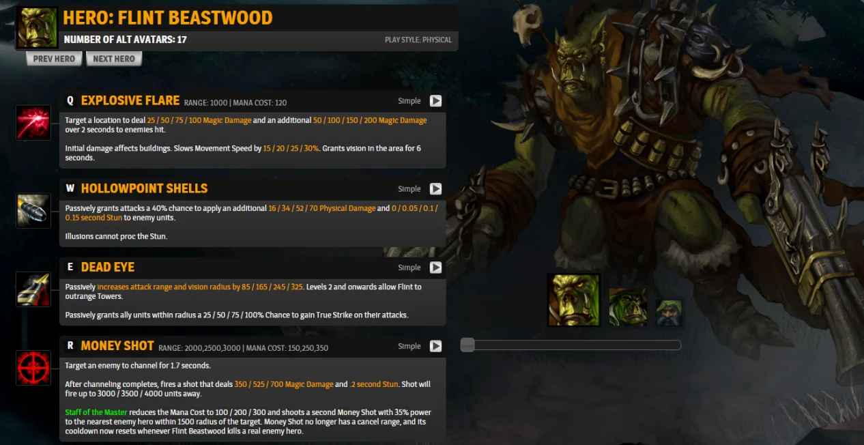Play the Dead Eye ability video
Screen dimensions: 864x445
(x=435, y=268)
